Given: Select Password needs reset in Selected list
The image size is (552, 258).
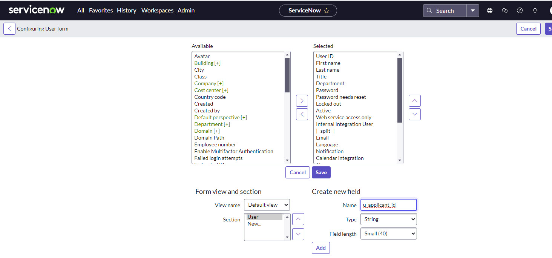Looking at the screenshot, I should tap(341, 97).
